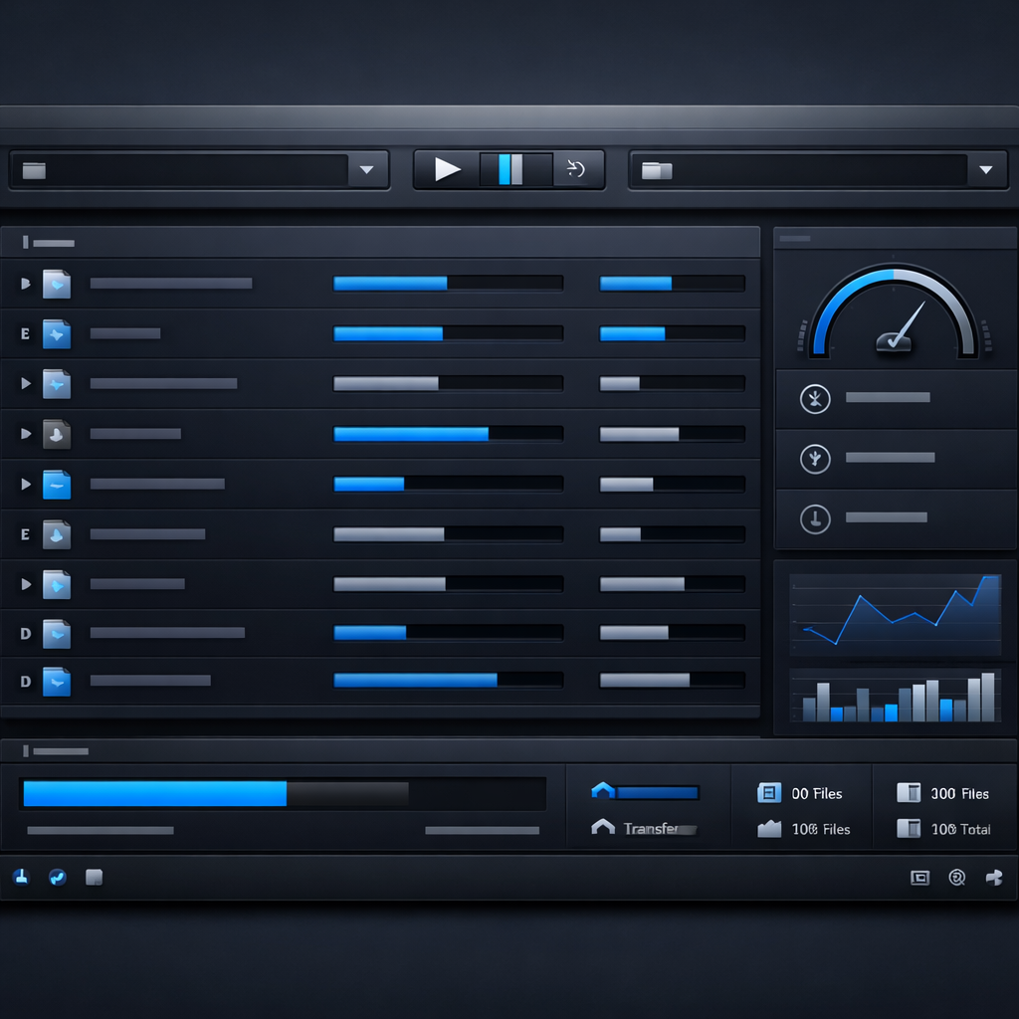Click the blue transfer progress bar
The image size is (1019, 1019).
click(x=154, y=792)
